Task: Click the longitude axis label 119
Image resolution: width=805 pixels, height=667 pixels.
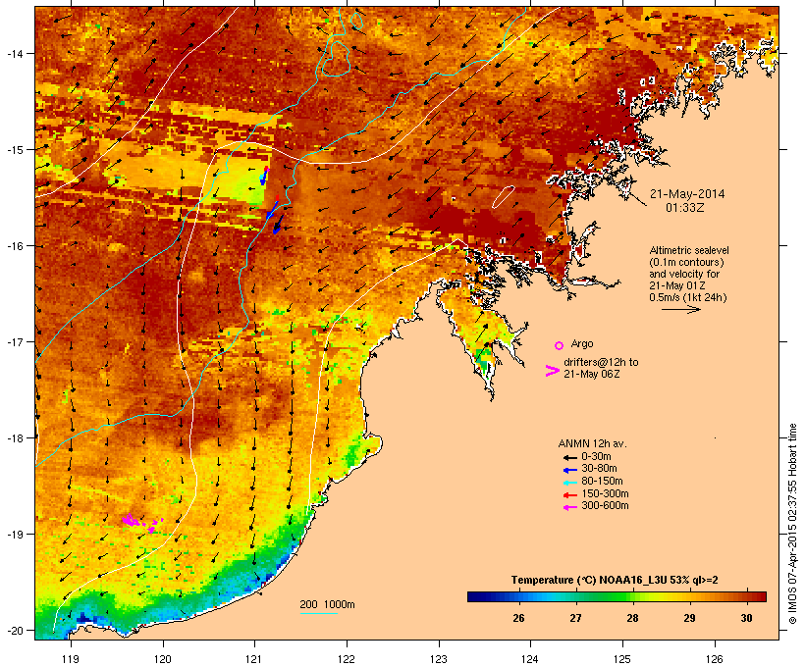Action: point(71,659)
